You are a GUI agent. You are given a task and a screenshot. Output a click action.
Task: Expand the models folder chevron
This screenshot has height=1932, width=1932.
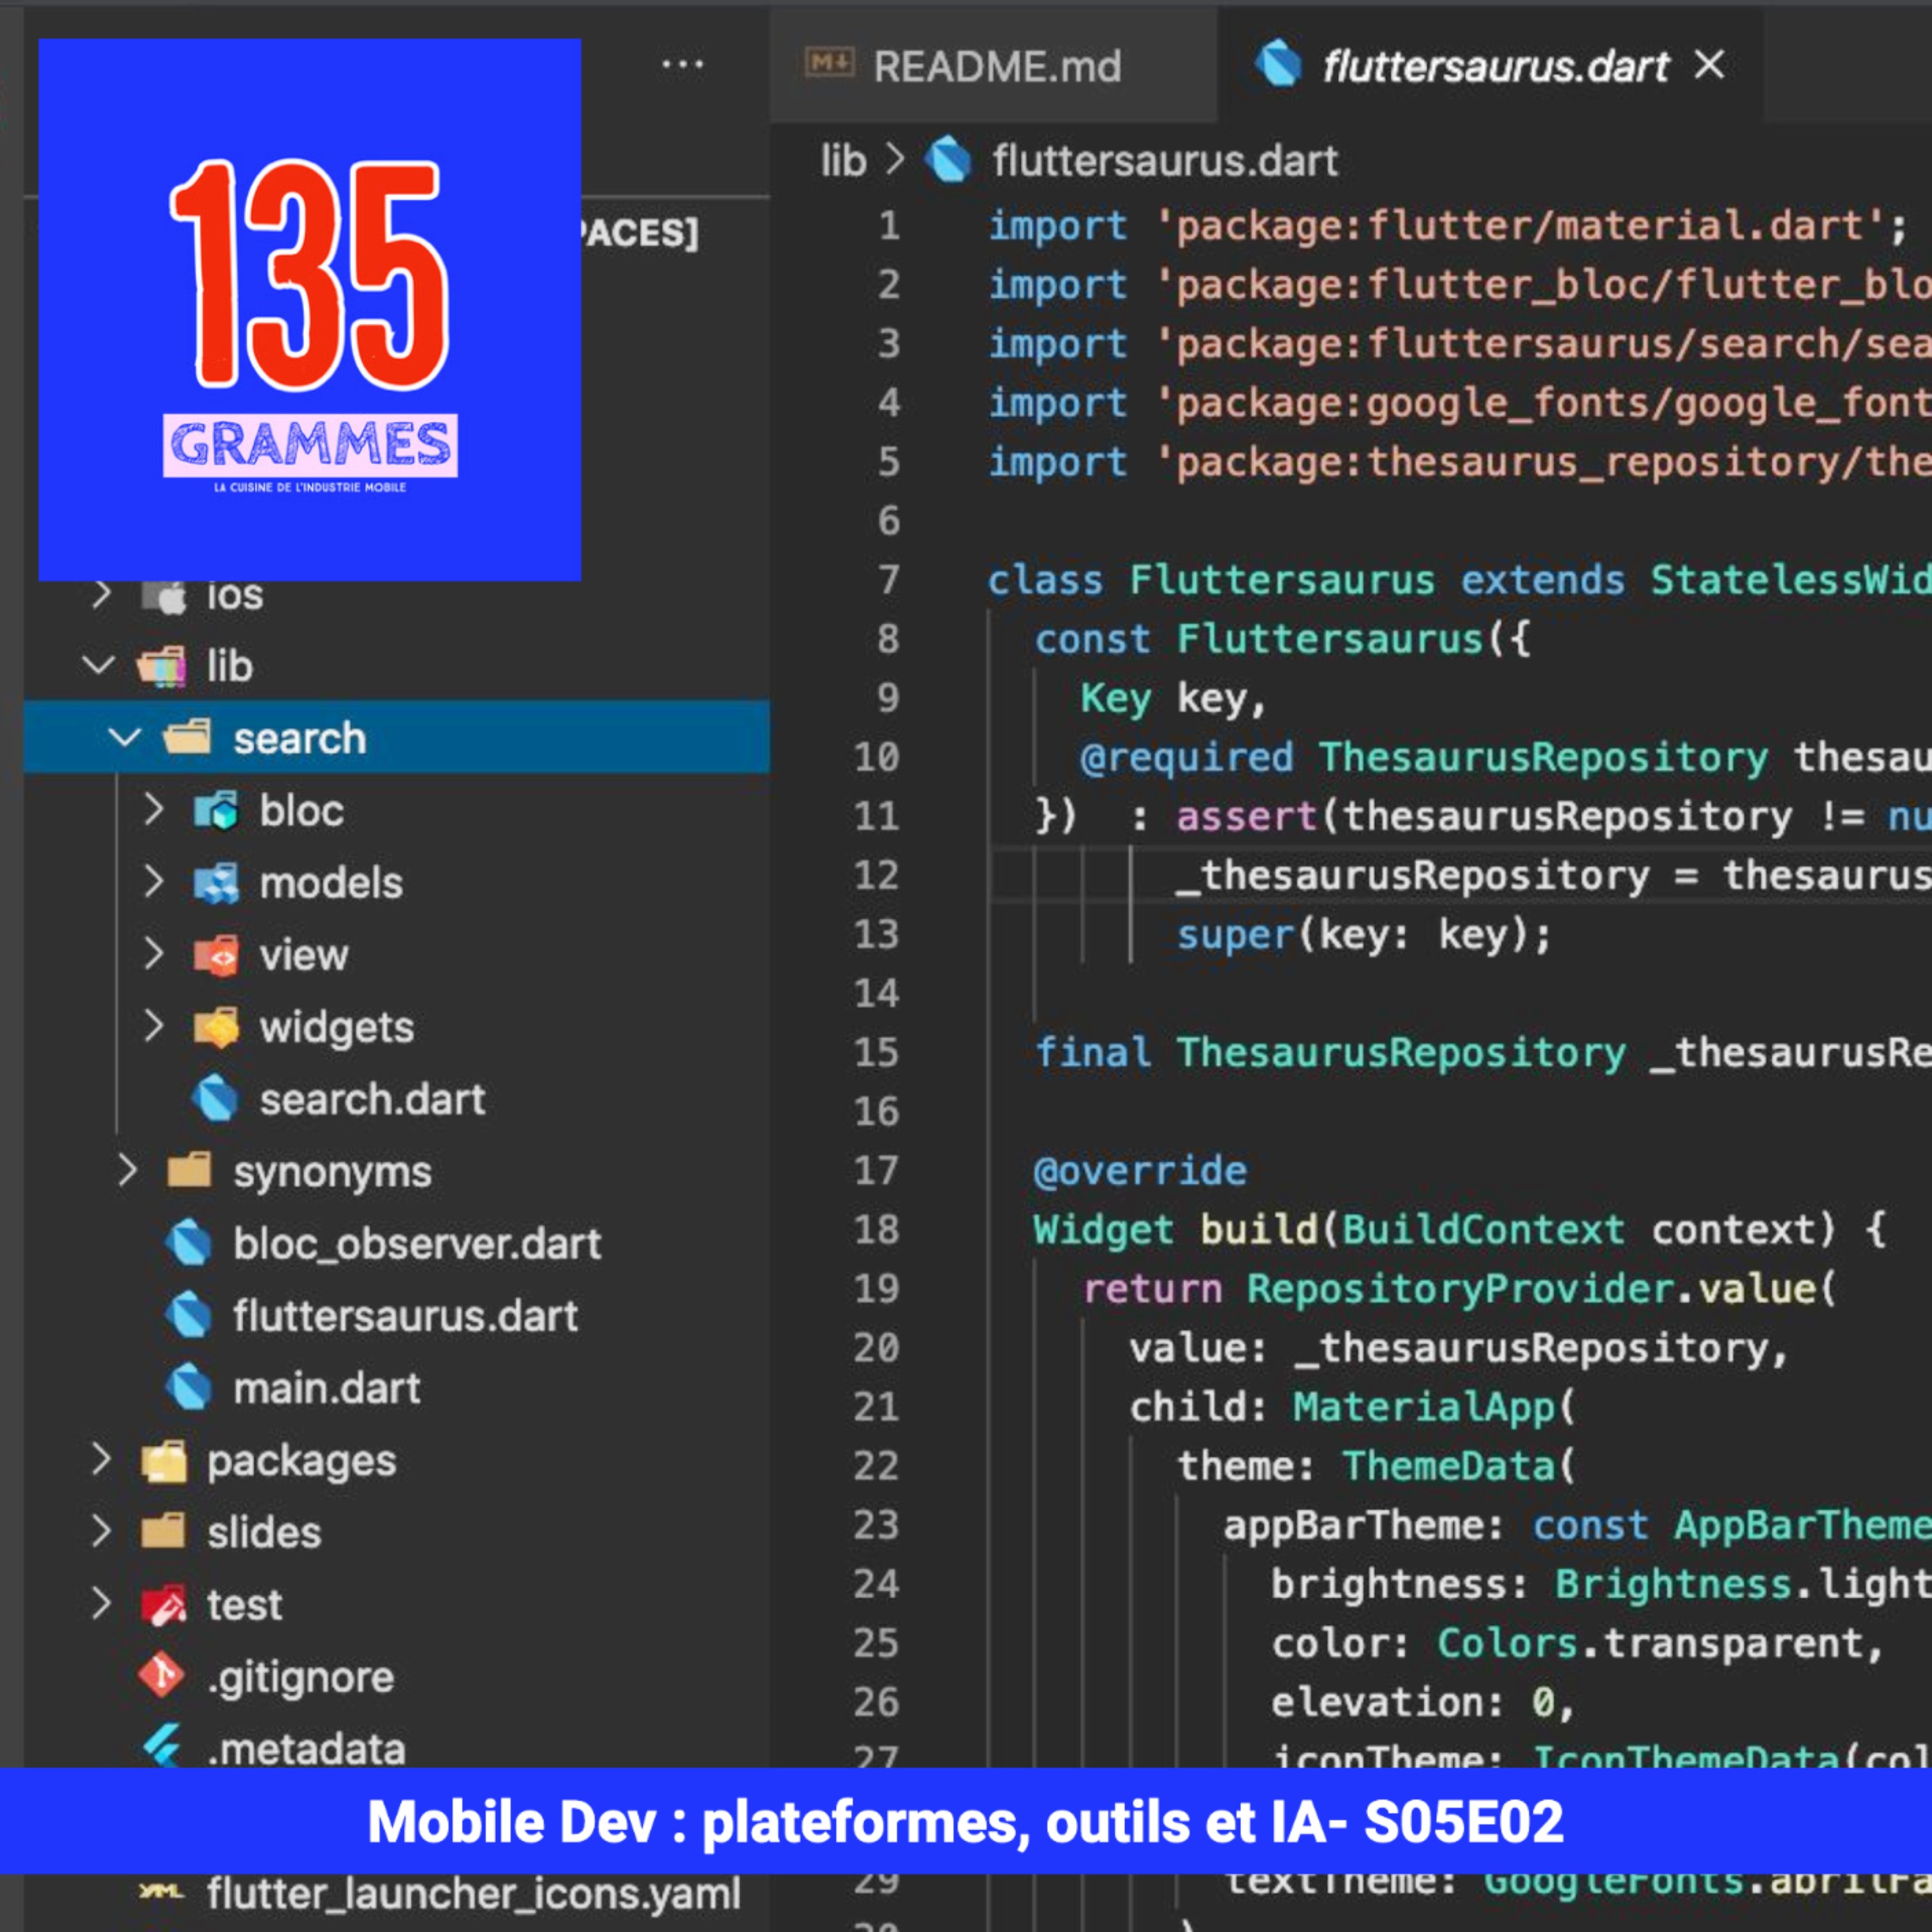153,881
